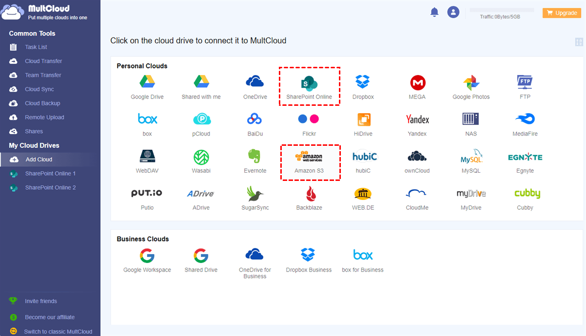Viewport: 586px width, 336px height.
Task: Connect Evernote account
Action: [x=255, y=161]
